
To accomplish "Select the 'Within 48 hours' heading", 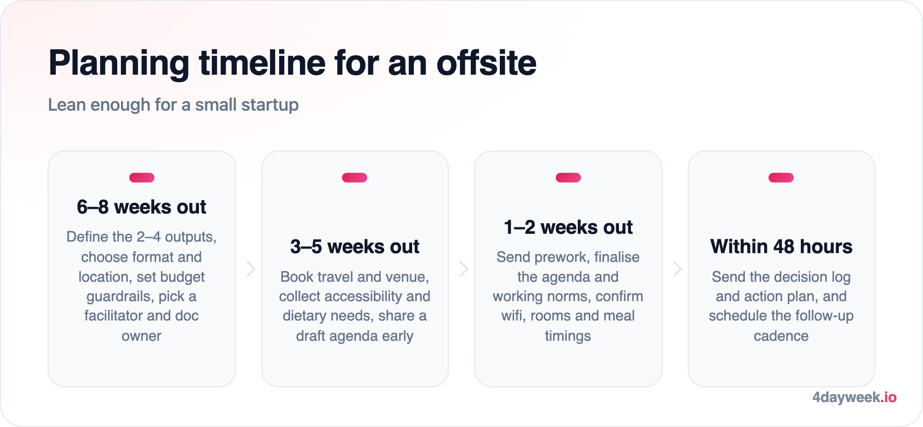I will point(781,247).
